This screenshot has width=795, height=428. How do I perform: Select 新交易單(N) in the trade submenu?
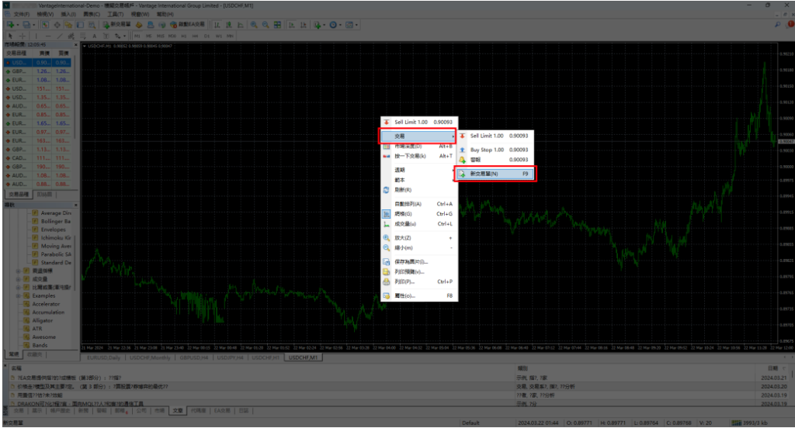tap(495, 174)
